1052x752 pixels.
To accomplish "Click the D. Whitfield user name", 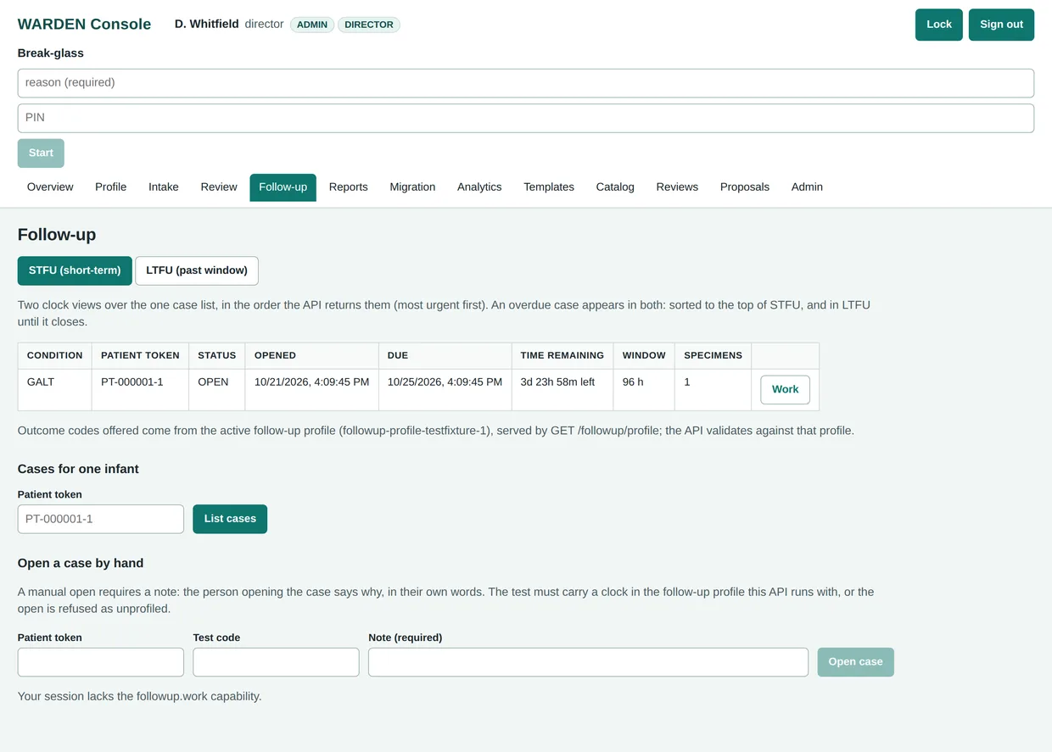I will pyautogui.click(x=206, y=25).
